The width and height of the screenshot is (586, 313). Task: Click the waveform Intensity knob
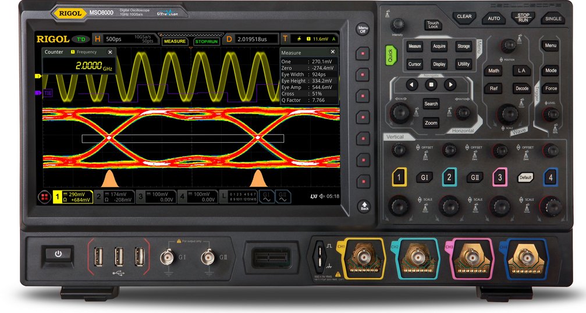point(397,24)
